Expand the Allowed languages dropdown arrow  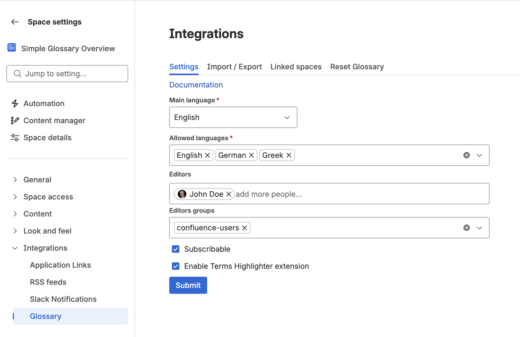pyautogui.click(x=479, y=155)
